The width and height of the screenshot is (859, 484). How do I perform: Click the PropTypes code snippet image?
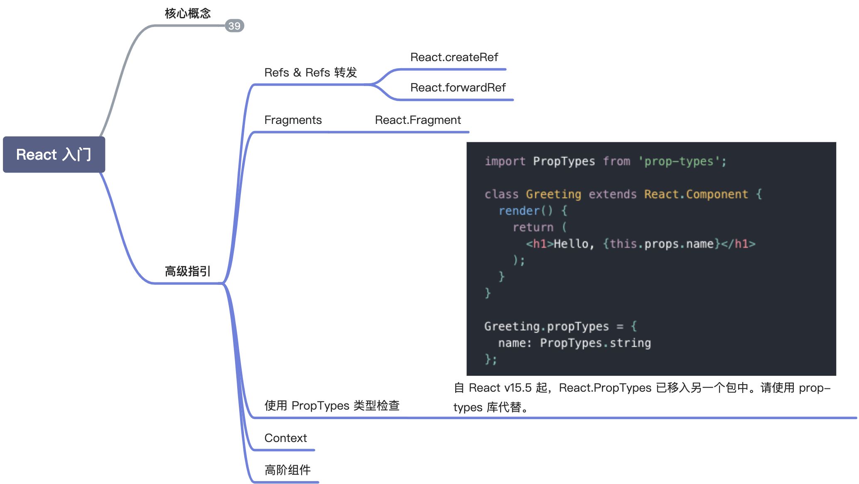coord(651,259)
